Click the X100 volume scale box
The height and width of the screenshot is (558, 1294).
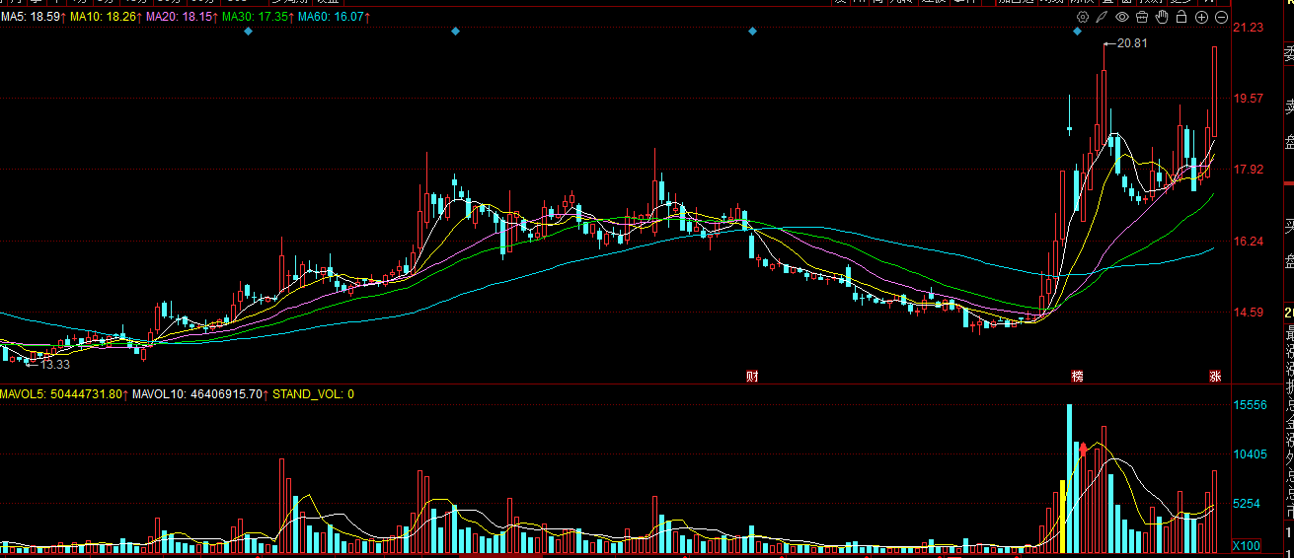(x=1246, y=546)
